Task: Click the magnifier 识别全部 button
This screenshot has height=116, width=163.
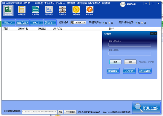Action: click(146, 108)
